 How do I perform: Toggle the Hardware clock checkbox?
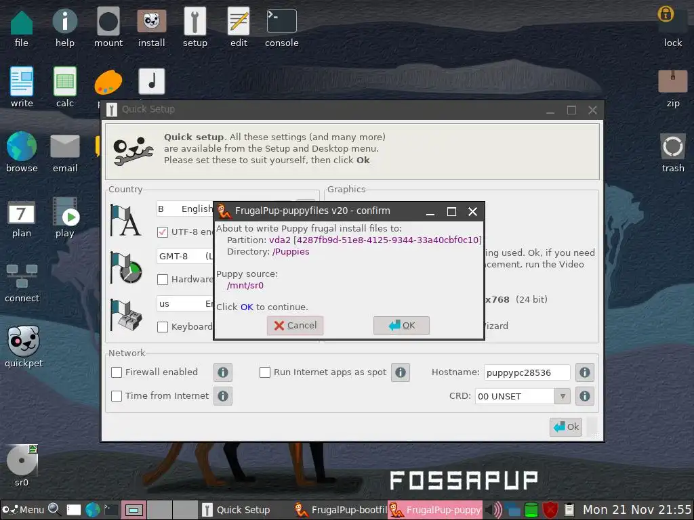point(163,280)
